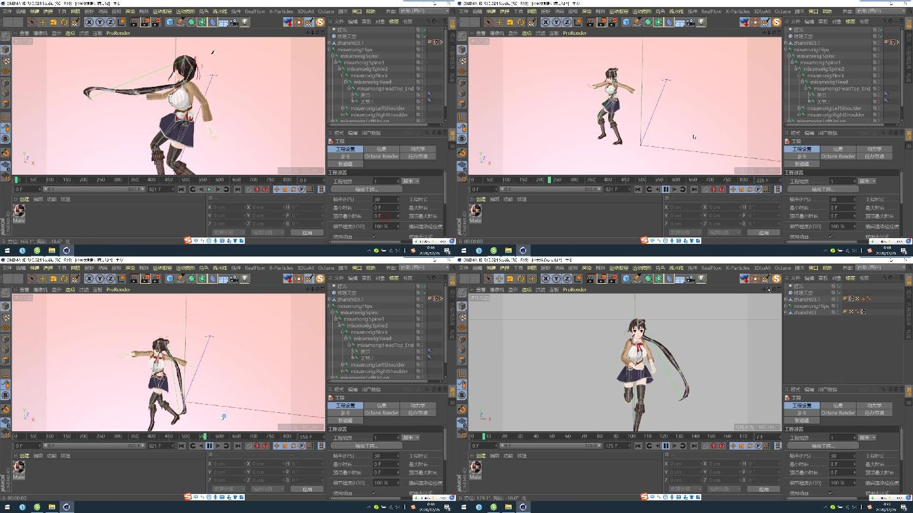Click green timeline playhead in bottom-right window

(x=483, y=436)
